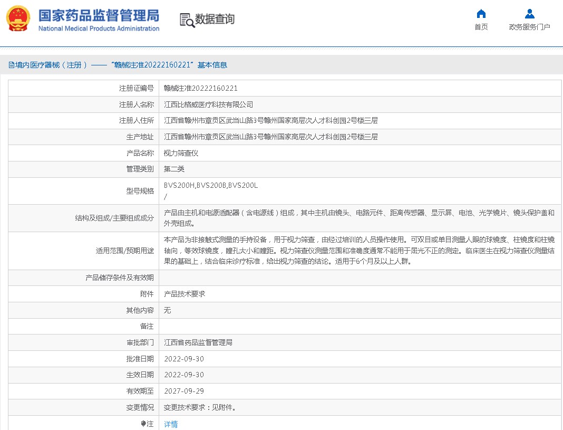The height and width of the screenshot is (430, 563).
Task: Click the 2022-09-30 批准日期 value
Action: [184, 359]
